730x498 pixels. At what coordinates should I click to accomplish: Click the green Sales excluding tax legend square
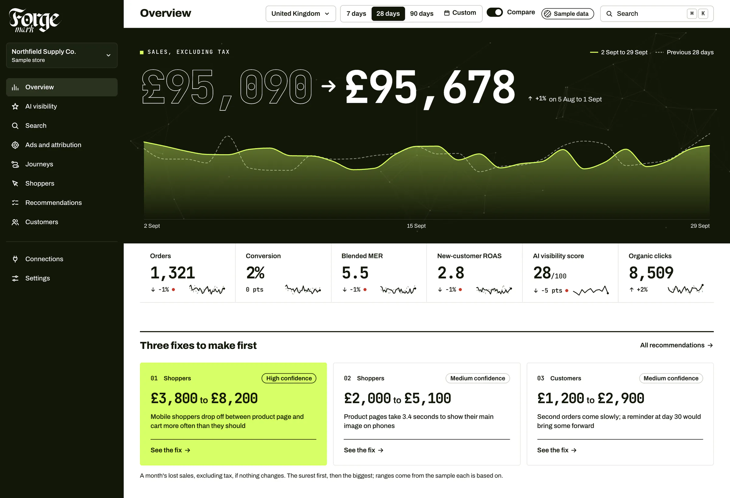142,52
